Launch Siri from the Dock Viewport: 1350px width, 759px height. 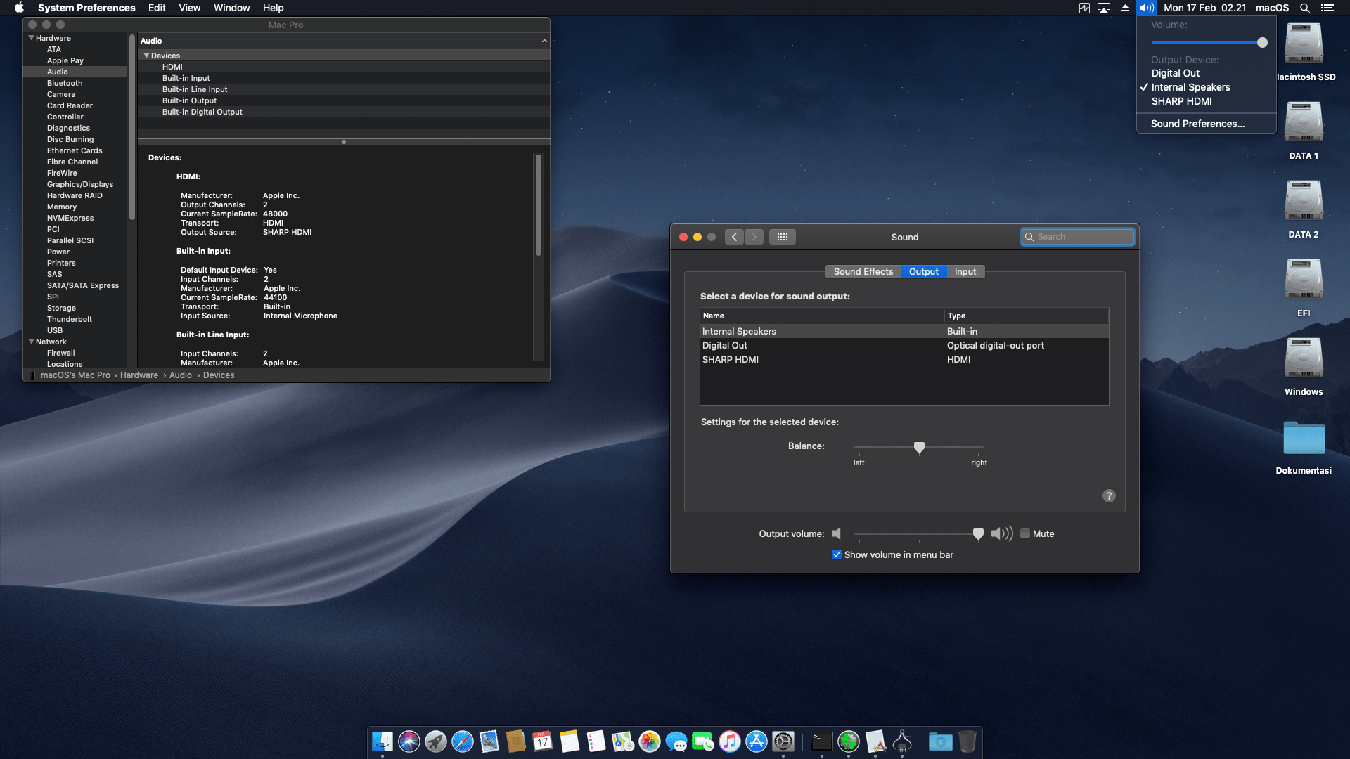tap(409, 741)
